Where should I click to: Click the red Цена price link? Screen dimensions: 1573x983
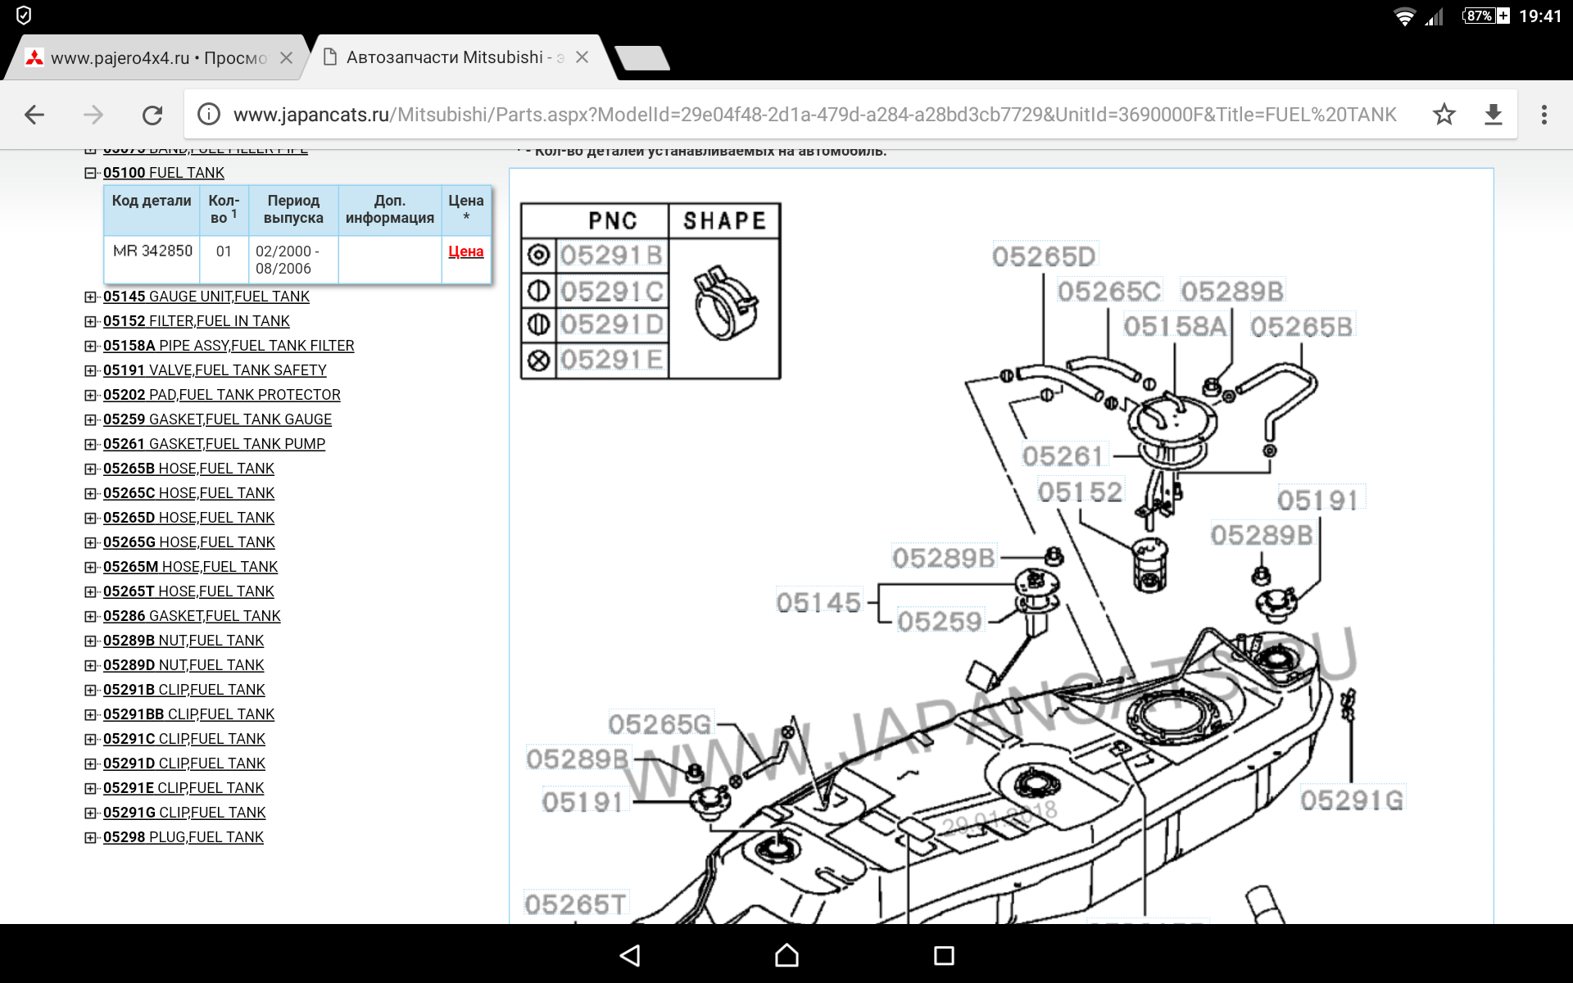(x=465, y=251)
